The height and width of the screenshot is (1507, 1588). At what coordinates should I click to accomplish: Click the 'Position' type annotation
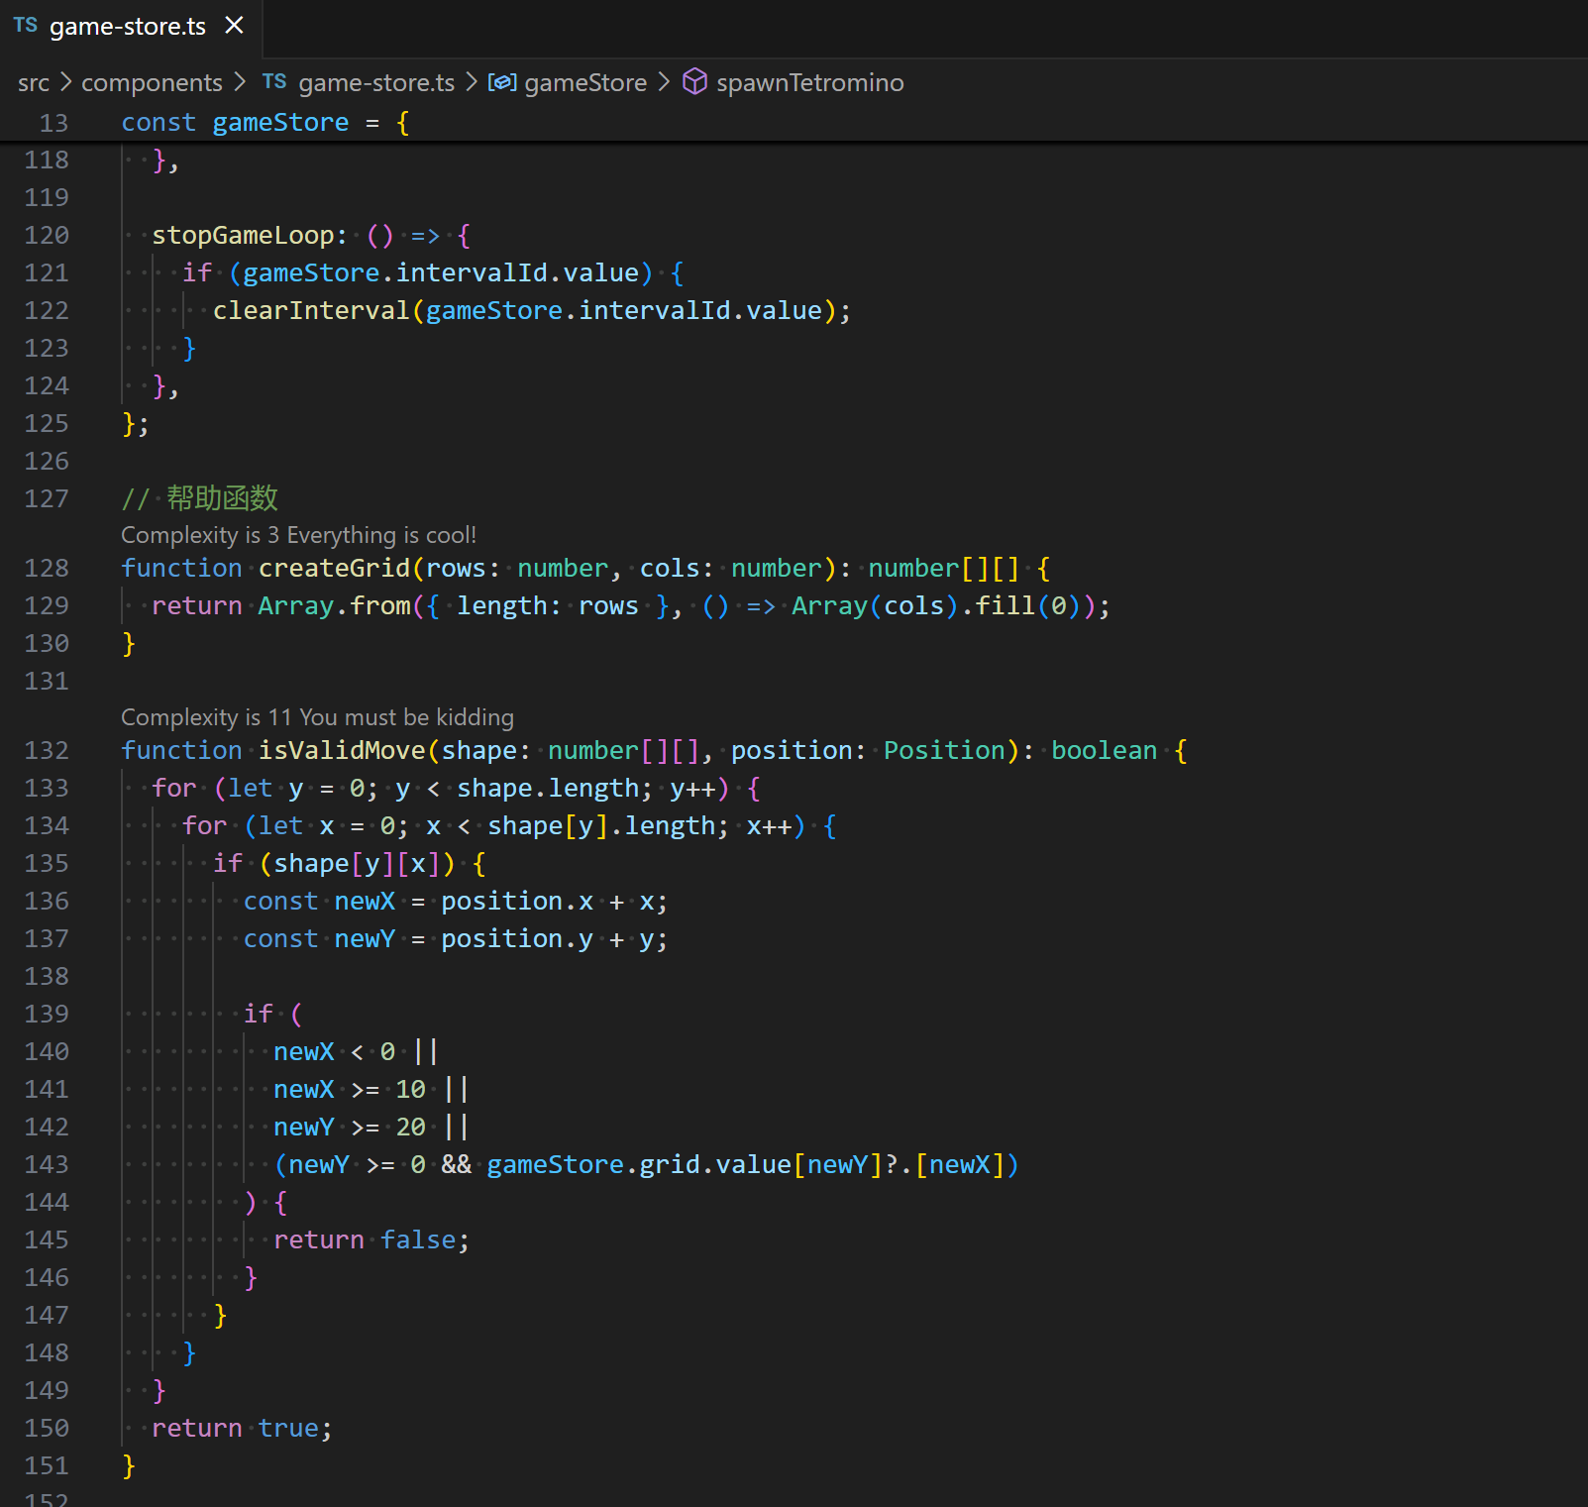click(944, 751)
